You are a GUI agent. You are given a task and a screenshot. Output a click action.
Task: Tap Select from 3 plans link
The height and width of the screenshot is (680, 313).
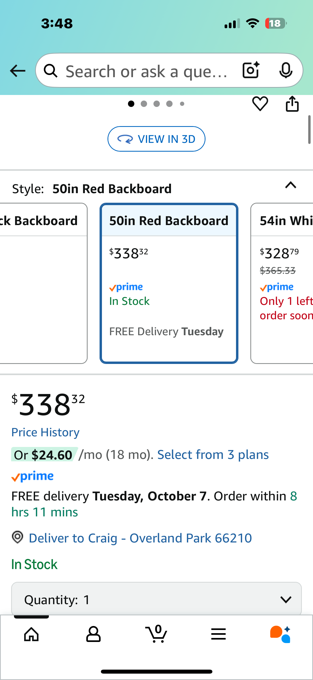point(213,455)
